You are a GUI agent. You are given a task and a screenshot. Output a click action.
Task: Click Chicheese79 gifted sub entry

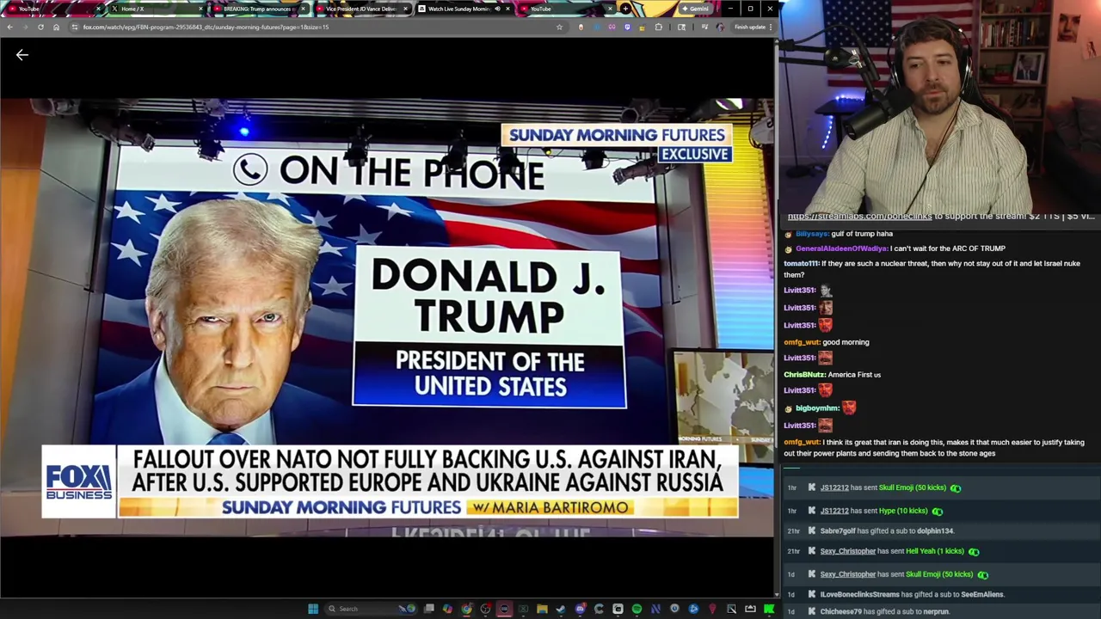(884, 611)
